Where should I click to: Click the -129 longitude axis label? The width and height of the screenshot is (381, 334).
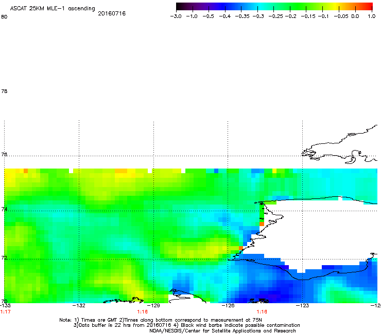coord(153,306)
